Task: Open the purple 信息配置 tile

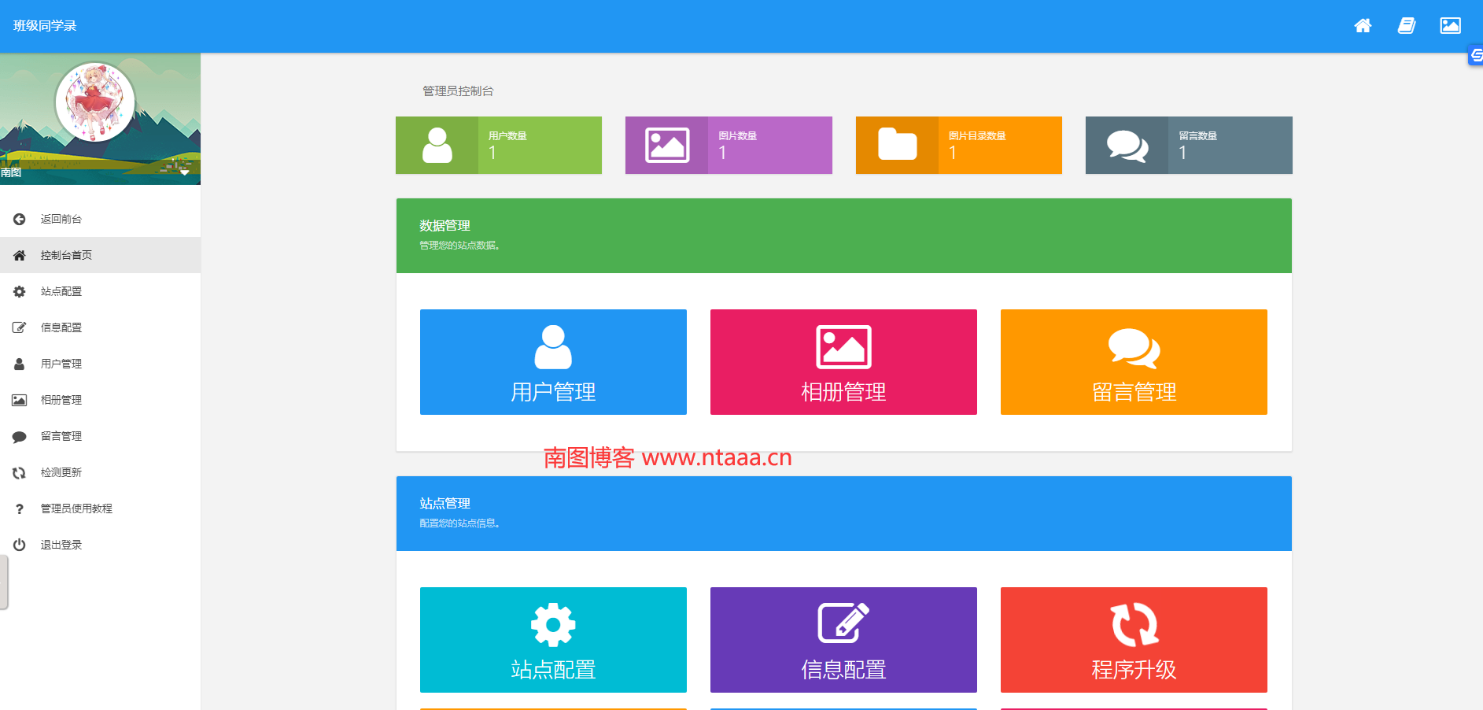Action: [x=843, y=640]
